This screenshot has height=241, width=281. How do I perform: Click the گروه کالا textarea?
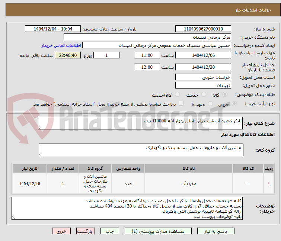(x=141, y=150)
